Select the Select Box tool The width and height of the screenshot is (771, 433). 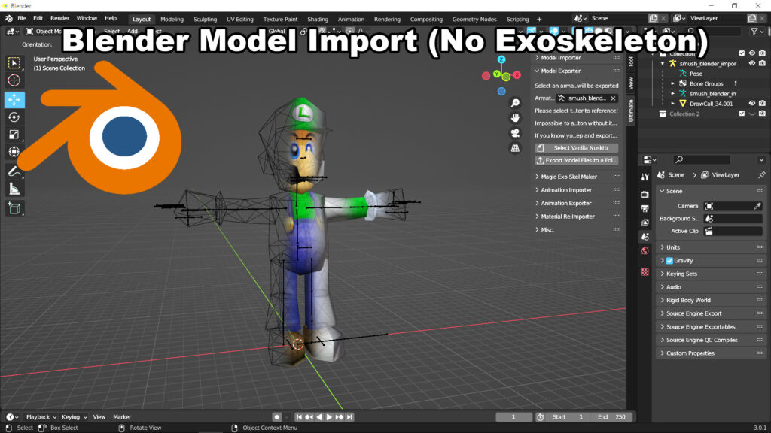coord(14,63)
